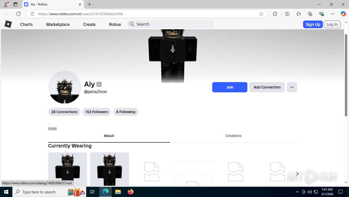Click the vertical page scrollbar thumb
Image resolution: width=349 pixels, height=197 pixels.
(x=346, y=75)
